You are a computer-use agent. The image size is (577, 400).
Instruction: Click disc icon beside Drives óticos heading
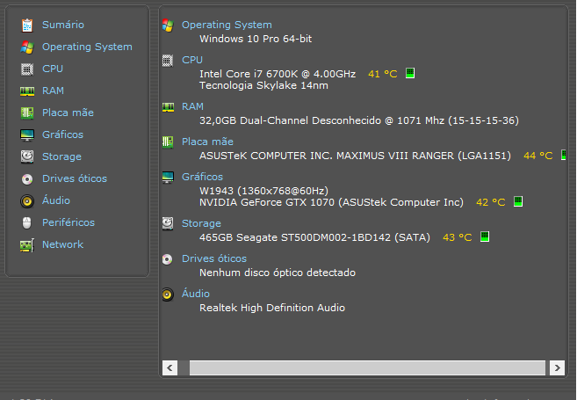(x=168, y=259)
